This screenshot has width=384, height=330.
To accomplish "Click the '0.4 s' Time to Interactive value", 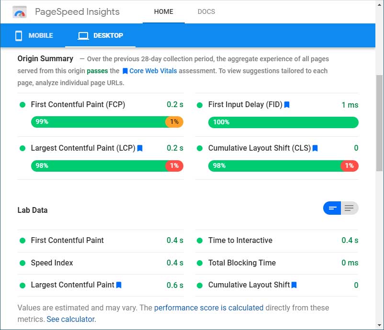I will [350, 240].
